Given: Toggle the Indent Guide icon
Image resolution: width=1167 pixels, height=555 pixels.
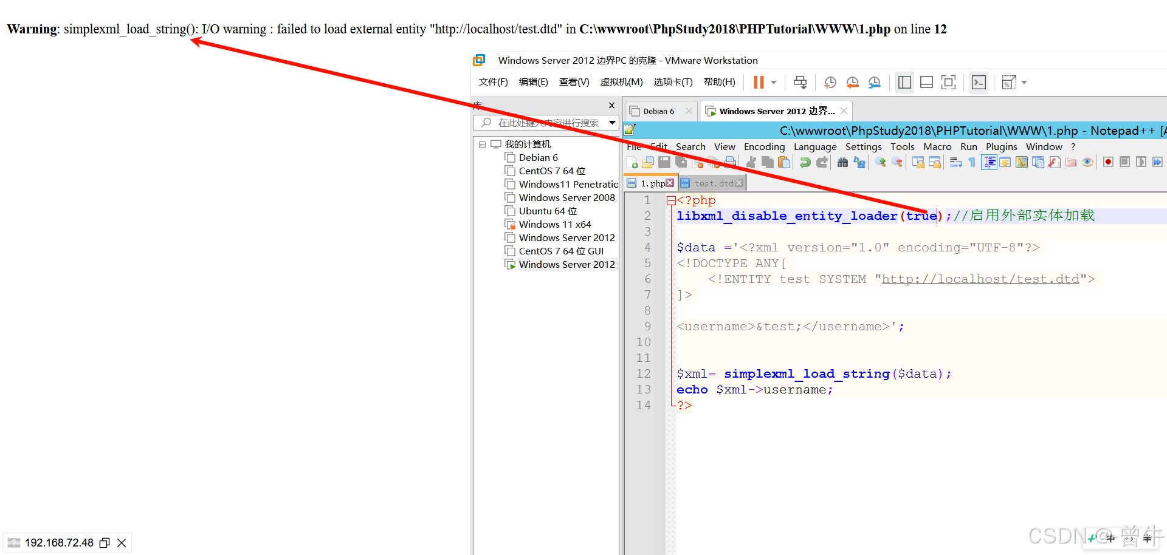Looking at the screenshot, I should click(989, 162).
